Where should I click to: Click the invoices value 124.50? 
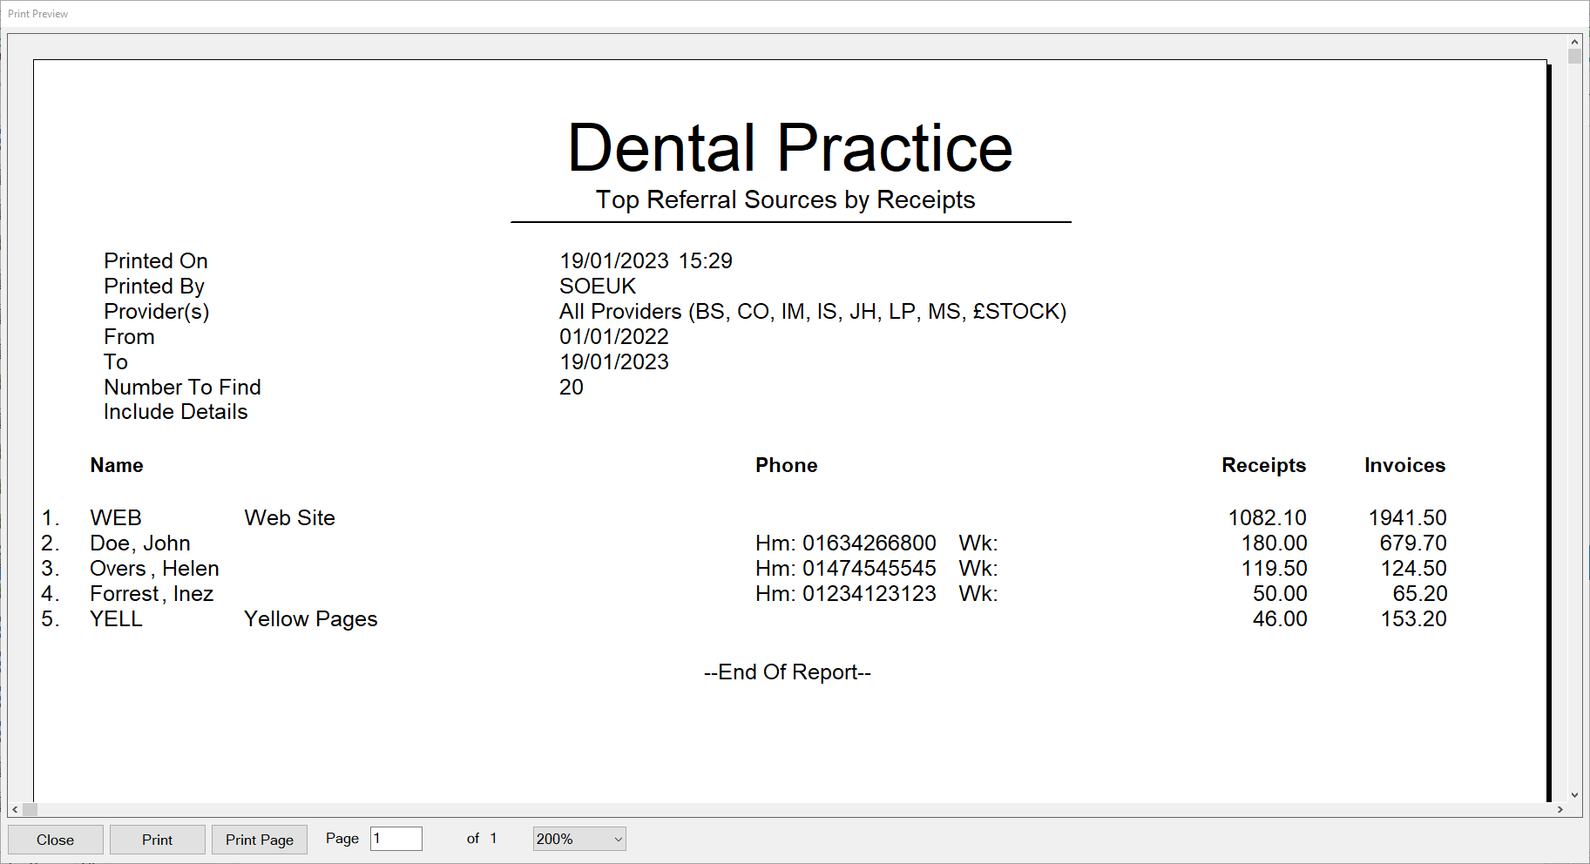pos(1413,568)
